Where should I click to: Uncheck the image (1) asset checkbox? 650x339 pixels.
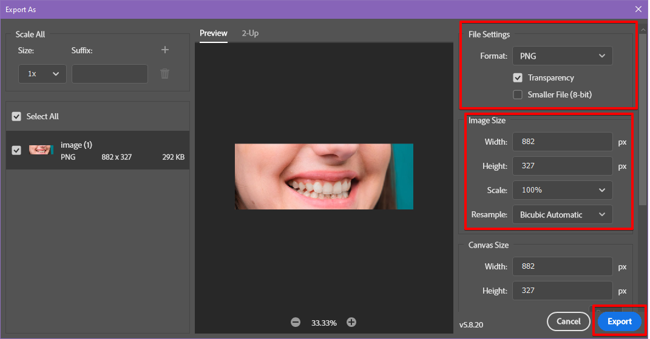(16, 150)
